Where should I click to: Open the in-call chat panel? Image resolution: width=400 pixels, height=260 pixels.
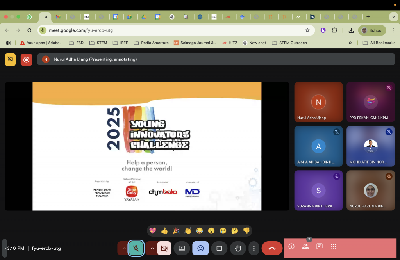(320, 246)
